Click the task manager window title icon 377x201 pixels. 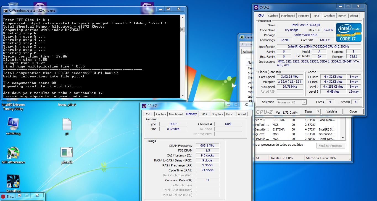(x=242, y=37)
